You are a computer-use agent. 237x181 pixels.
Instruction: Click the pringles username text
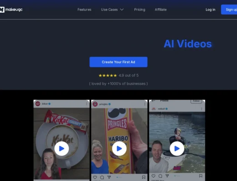(x=103, y=104)
